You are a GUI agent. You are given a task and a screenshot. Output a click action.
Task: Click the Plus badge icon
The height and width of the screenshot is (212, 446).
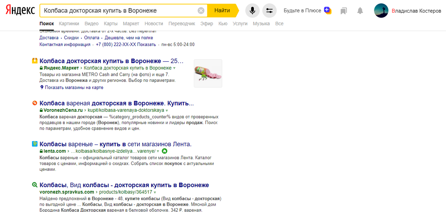click(x=327, y=10)
